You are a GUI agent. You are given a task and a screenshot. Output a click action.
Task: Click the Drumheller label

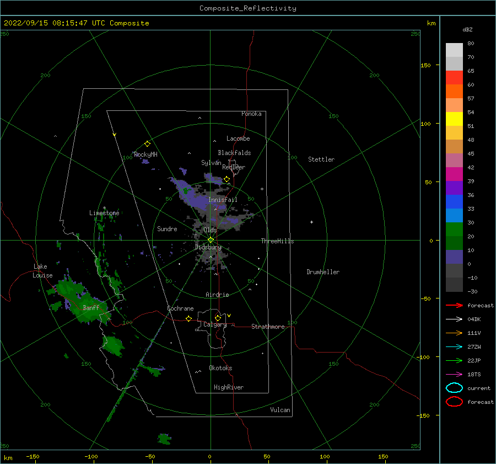323,272
